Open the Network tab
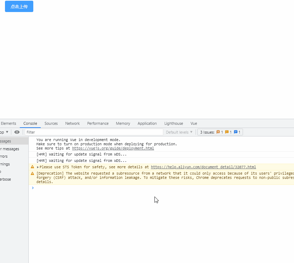Viewport: 294px width, 263px height. click(72, 123)
